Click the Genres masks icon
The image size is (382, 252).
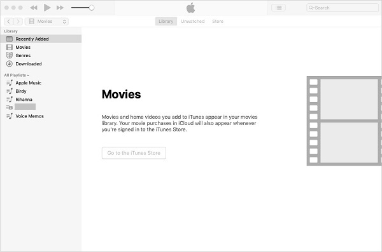(10, 55)
